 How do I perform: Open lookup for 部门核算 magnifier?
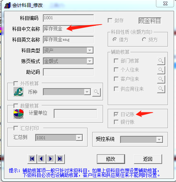(x=161, y=61)
